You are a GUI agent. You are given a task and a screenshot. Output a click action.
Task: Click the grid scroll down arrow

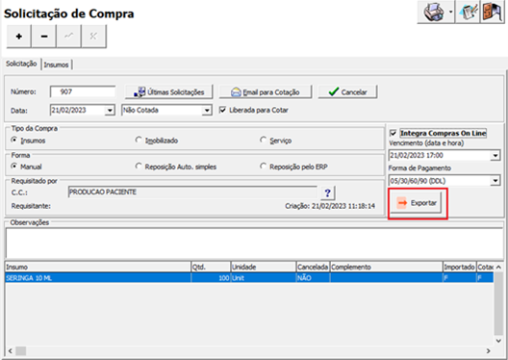coord(498,341)
